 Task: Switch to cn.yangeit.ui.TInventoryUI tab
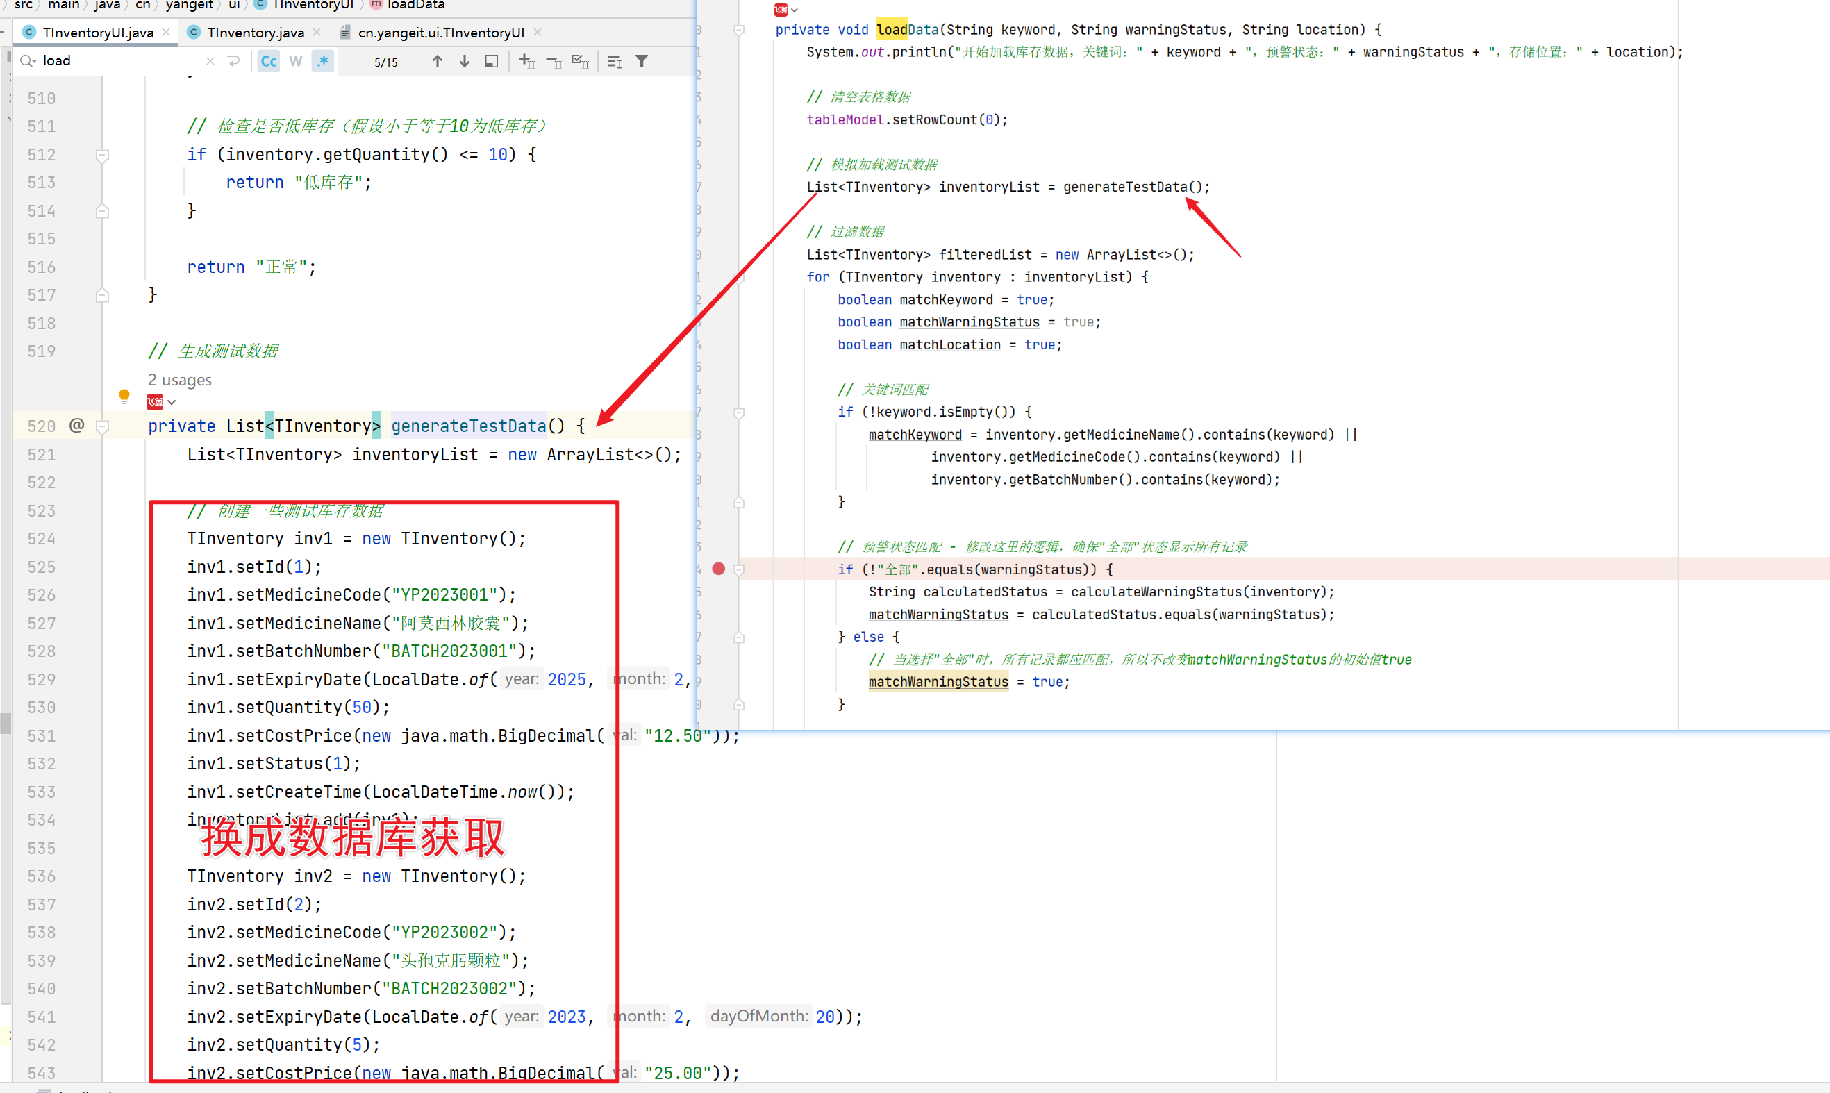(440, 33)
